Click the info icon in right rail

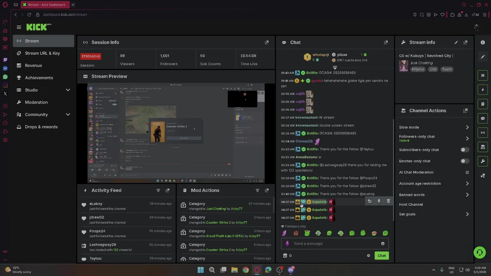click(483, 43)
